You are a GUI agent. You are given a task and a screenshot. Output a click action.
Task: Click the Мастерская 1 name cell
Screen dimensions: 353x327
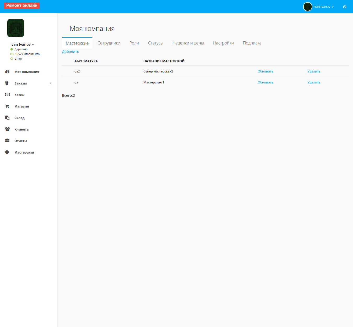pos(154,82)
